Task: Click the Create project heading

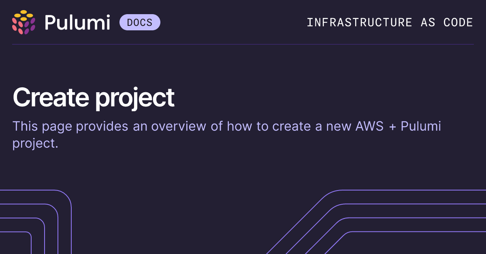Action: coord(94,97)
